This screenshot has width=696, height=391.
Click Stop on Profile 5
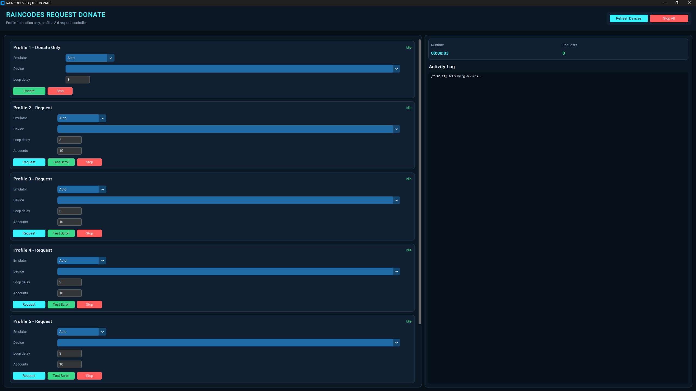(89, 376)
